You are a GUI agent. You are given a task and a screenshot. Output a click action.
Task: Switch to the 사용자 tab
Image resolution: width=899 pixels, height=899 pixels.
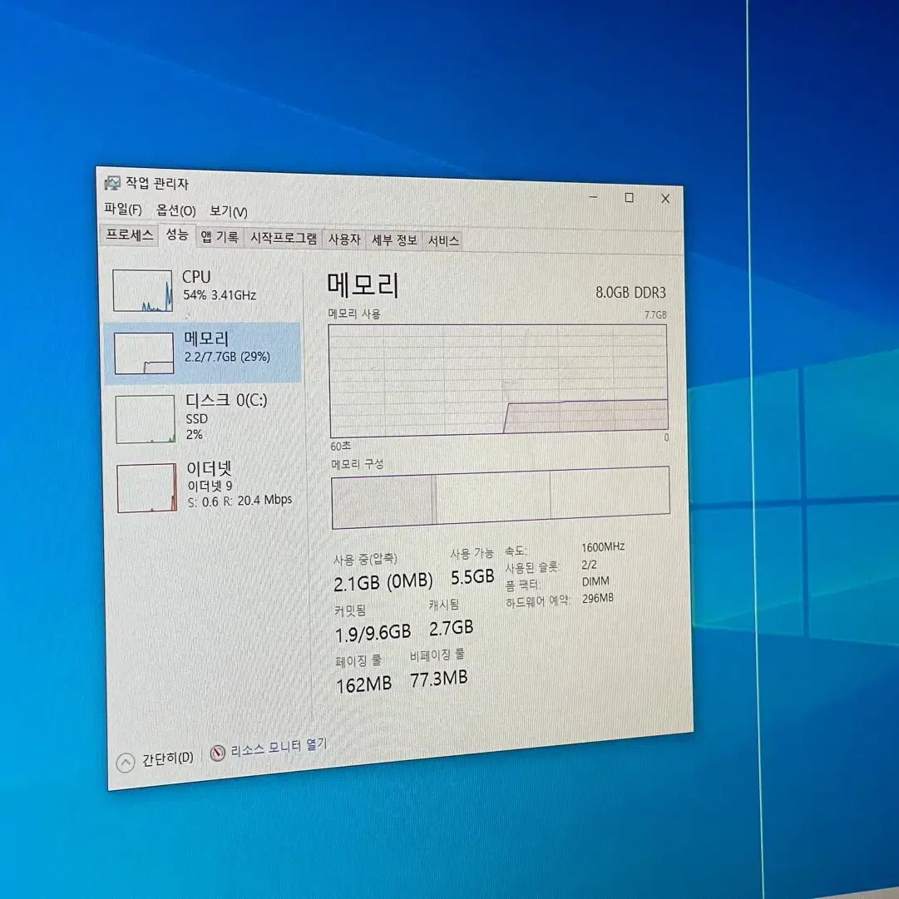click(x=344, y=240)
